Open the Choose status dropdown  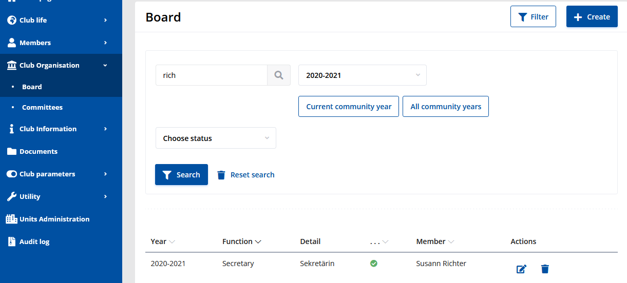(216, 138)
